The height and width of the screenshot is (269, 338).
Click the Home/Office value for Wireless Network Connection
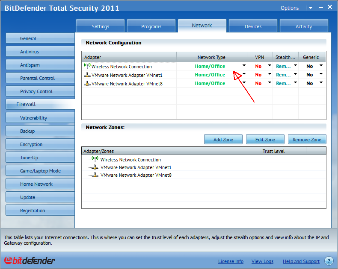click(x=210, y=66)
